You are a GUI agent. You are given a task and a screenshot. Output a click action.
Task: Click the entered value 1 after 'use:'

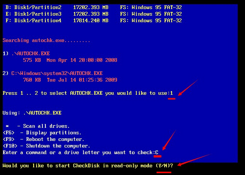pyautogui.click(x=171, y=93)
